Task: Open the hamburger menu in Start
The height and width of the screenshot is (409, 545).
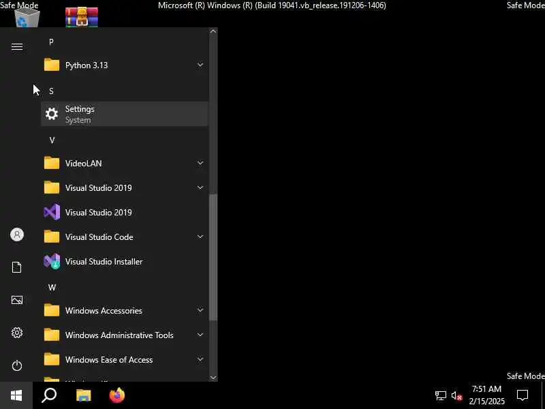Action: point(16,46)
